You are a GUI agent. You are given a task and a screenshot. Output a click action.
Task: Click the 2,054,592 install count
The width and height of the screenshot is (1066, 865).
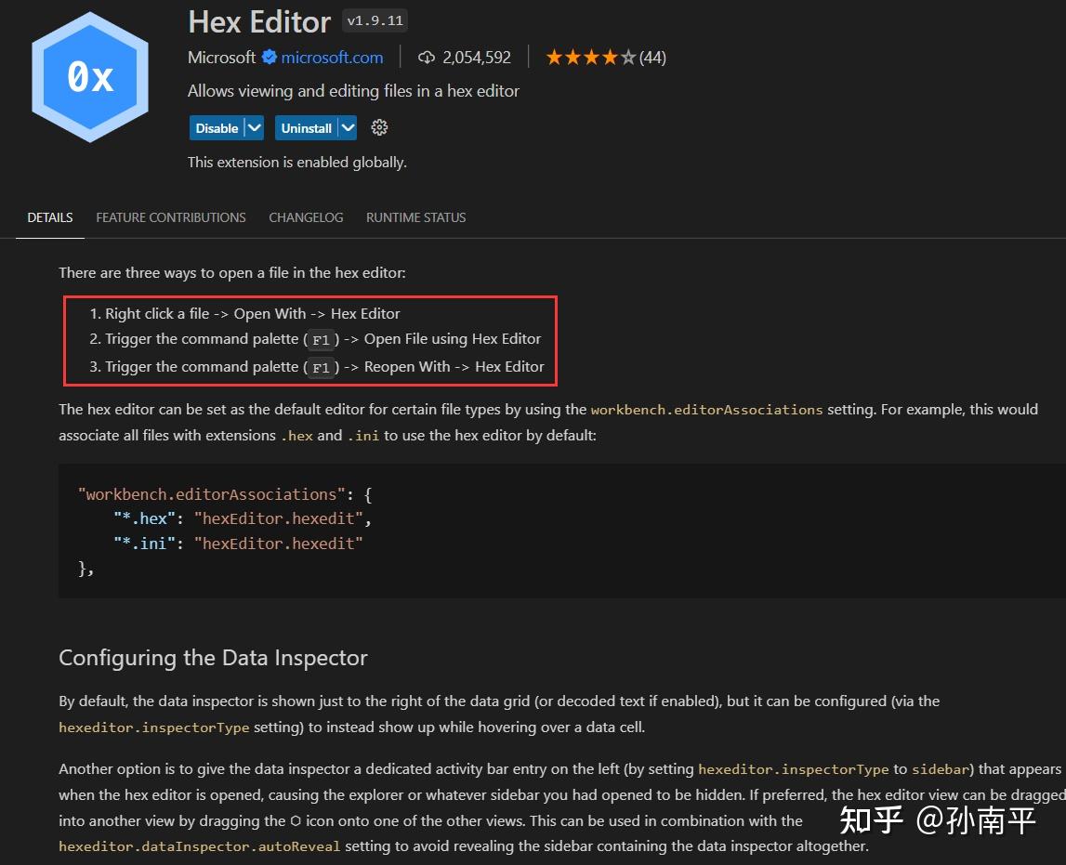click(477, 58)
